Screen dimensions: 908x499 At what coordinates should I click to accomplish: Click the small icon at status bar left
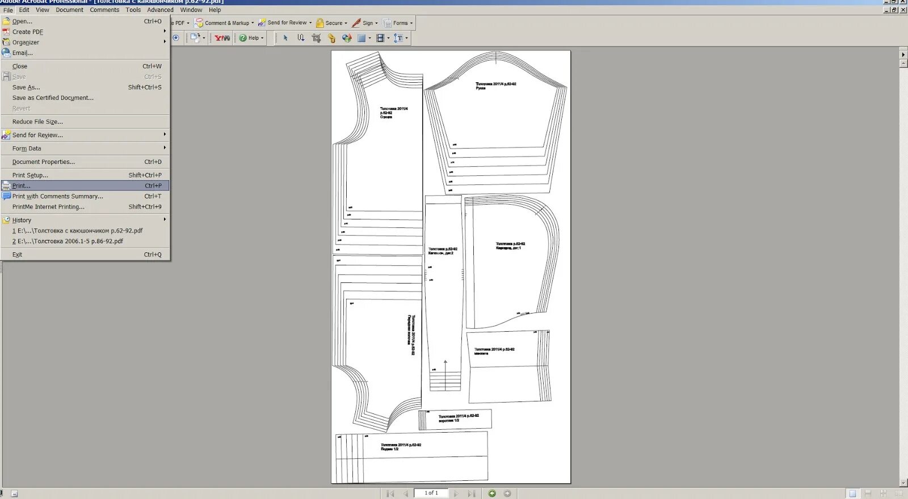pyautogui.click(x=14, y=494)
